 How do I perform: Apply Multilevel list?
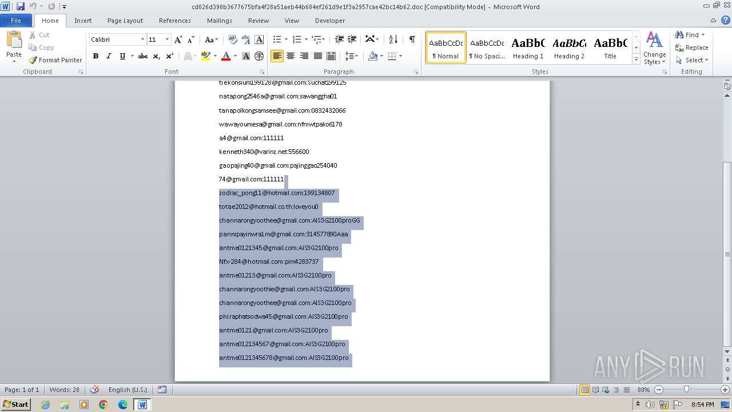click(316, 39)
